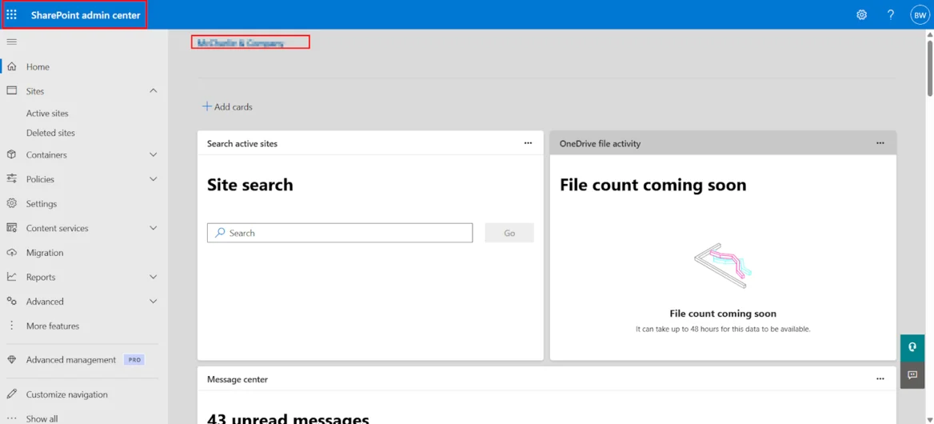
Task: Click the Message center card title
Action: coord(237,378)
